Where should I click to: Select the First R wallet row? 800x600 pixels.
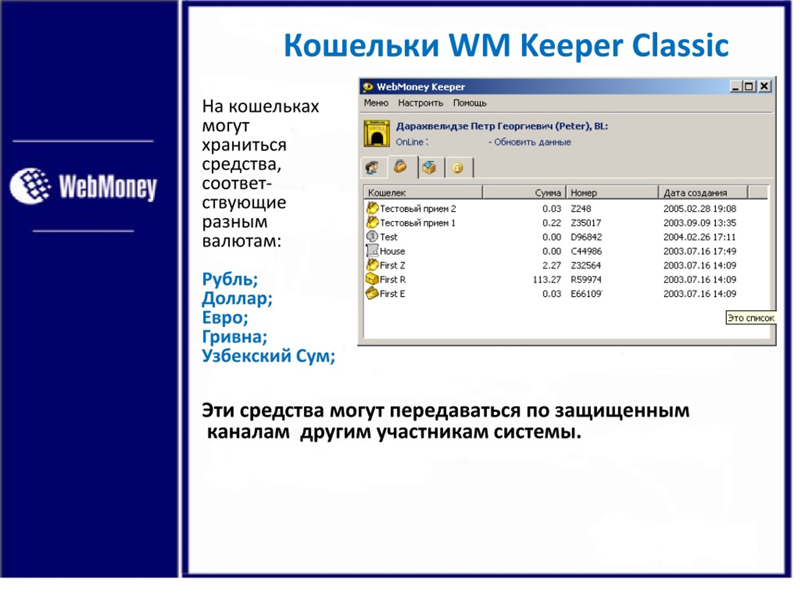point(566,279)
